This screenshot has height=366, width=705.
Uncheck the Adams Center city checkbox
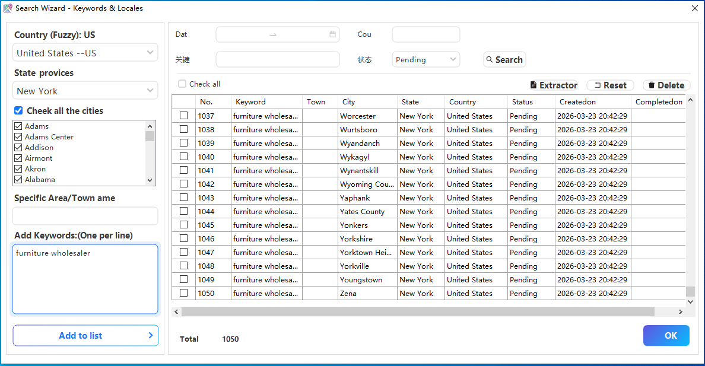pos(18,137)
